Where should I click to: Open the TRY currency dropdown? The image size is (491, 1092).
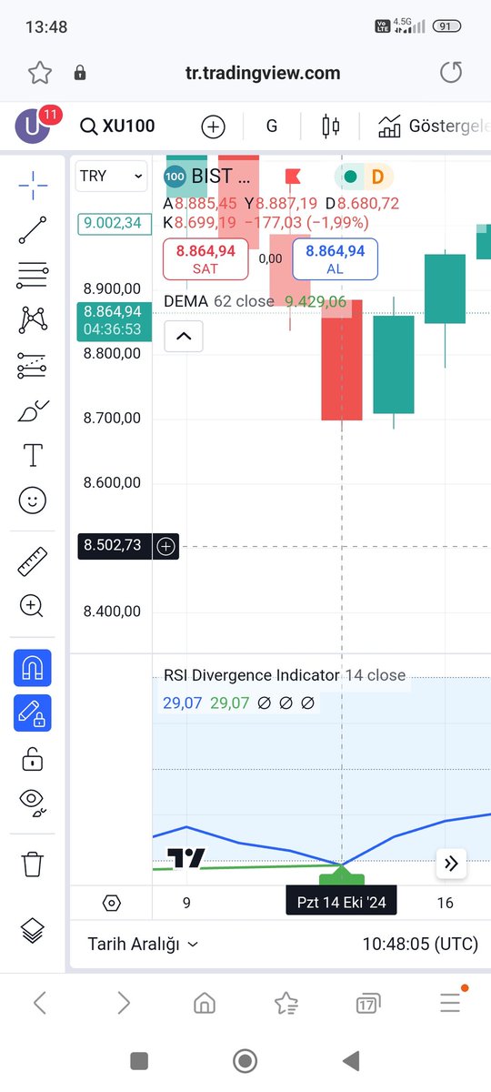pyautogui.click(x=111, y=176)
